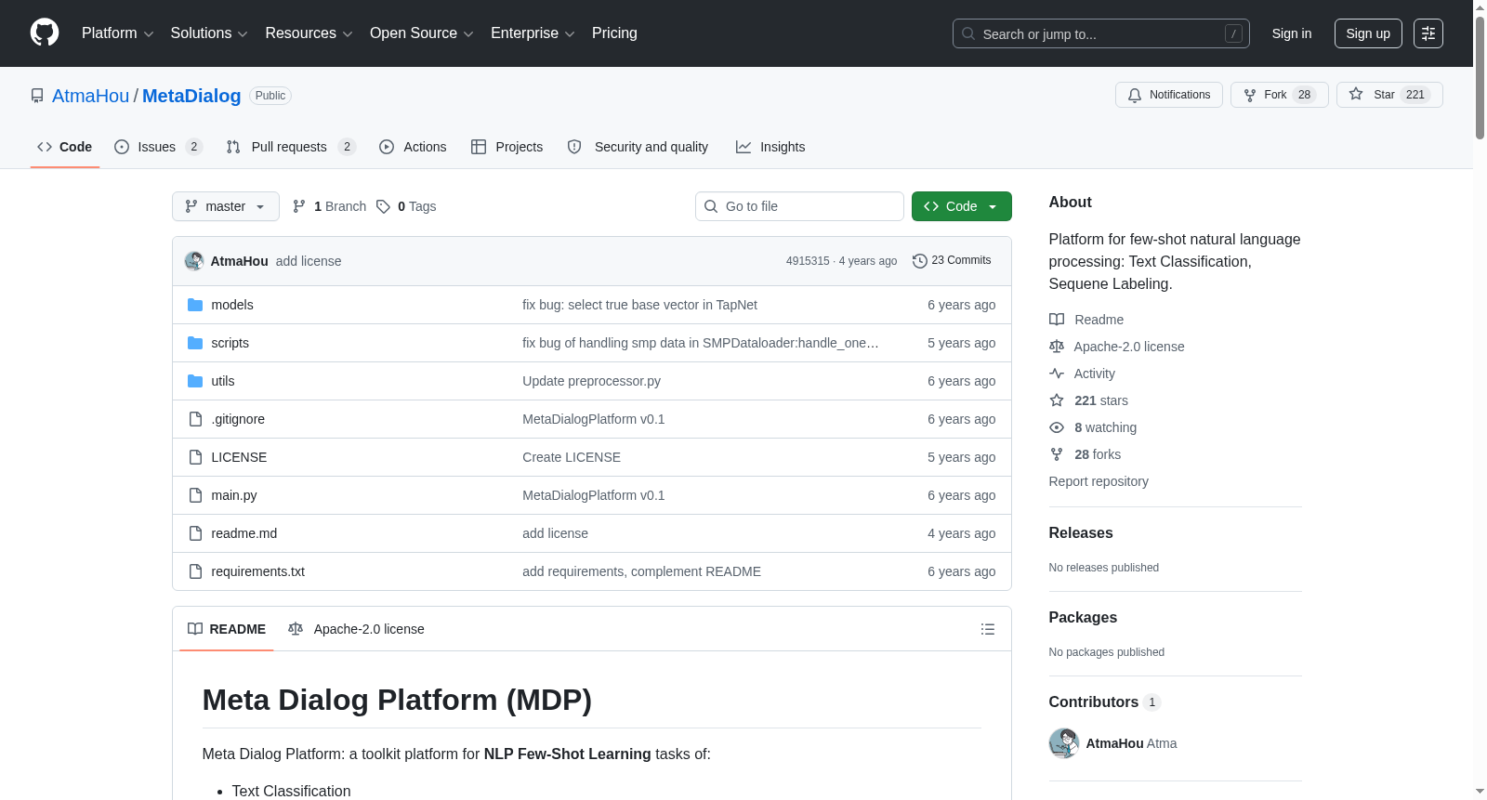Expand the Solutions menu
The image size is (1487, 800).
pyautogui.click(x=209, y=33)
